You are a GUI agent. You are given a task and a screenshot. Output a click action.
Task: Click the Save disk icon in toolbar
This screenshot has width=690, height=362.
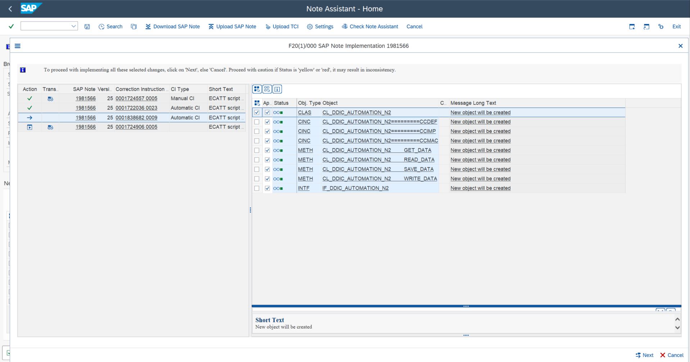(x=87, y=27)
